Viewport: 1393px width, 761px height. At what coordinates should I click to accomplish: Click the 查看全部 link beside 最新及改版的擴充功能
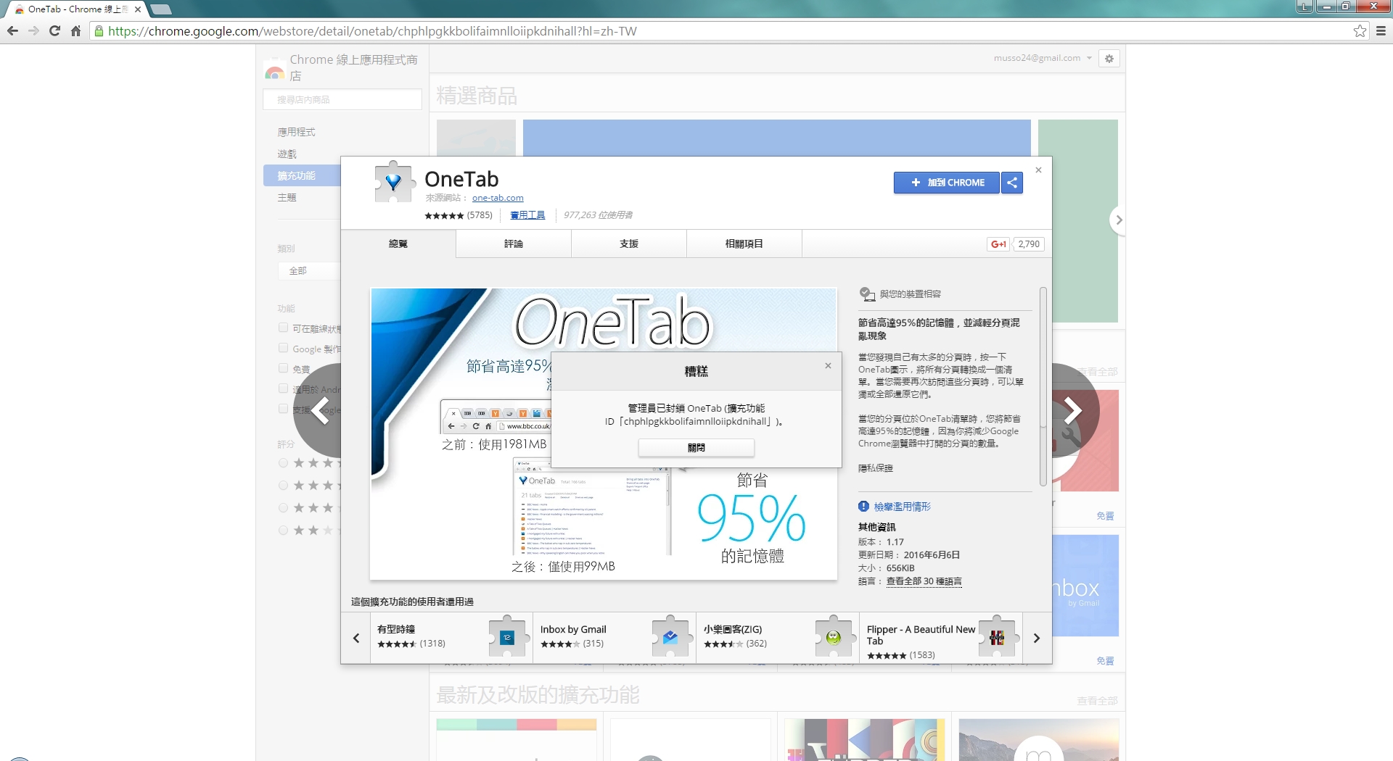point(1097,701)
